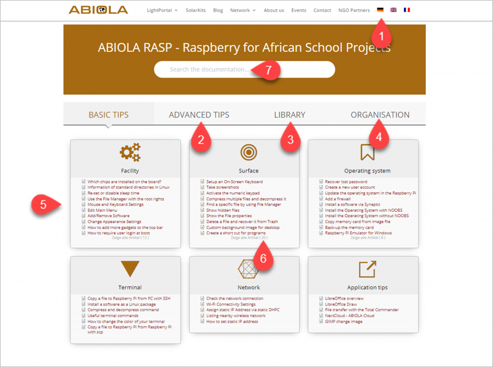This screenshot has width=493, height=367.
Task: Open the 'Recover lost password' article
Action: [x=346, y=182]
